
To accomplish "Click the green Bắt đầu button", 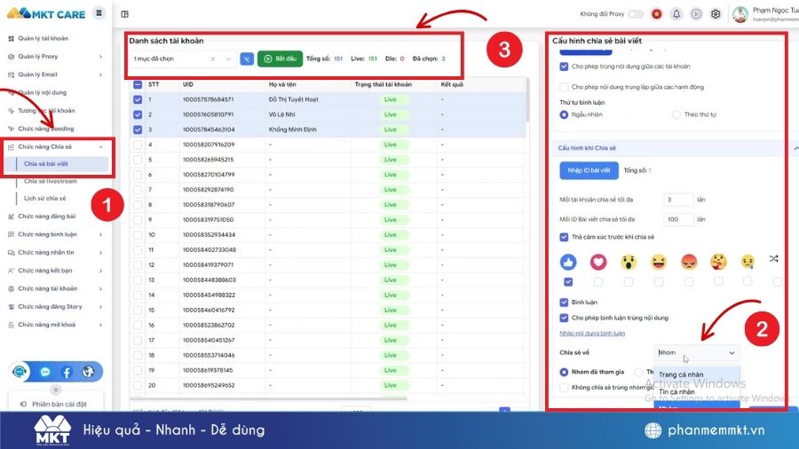I will pyautogui.click(x=280, y=59).
